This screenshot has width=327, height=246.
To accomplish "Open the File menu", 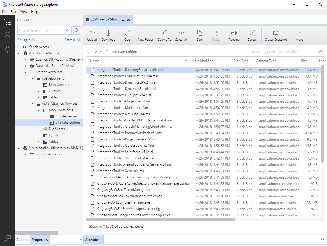I will [x=5, y=12].
